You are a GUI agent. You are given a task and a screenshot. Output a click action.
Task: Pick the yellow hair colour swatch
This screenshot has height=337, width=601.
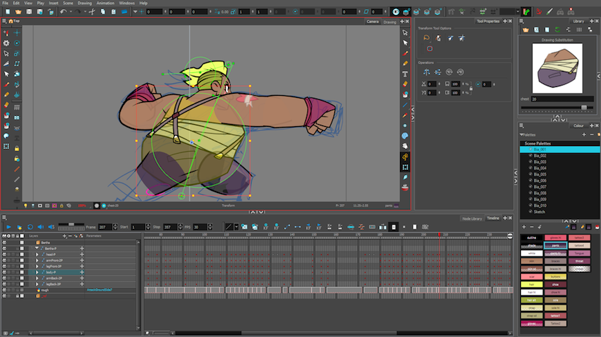pyautogui.click(x=531, y=285)
